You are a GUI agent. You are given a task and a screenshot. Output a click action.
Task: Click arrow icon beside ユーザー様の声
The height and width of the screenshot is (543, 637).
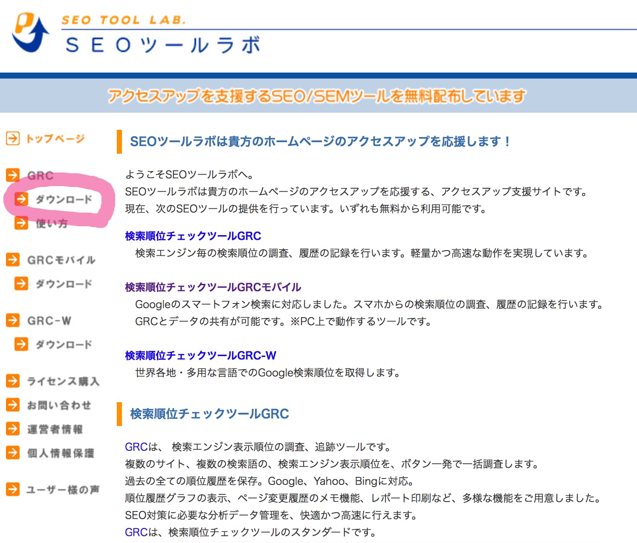pyautogui.click(x=13, y=489)
